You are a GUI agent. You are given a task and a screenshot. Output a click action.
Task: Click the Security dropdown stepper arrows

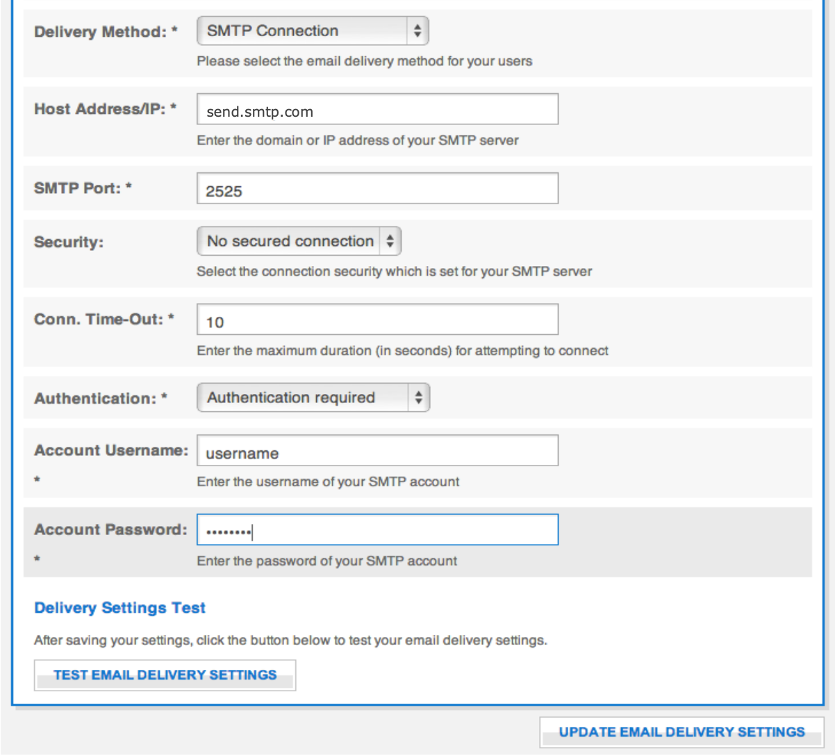(x=391, y=241)
